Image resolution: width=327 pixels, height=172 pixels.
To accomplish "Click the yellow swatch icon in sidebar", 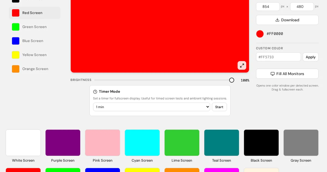I will pyautogui.click(x=16, y=55).
